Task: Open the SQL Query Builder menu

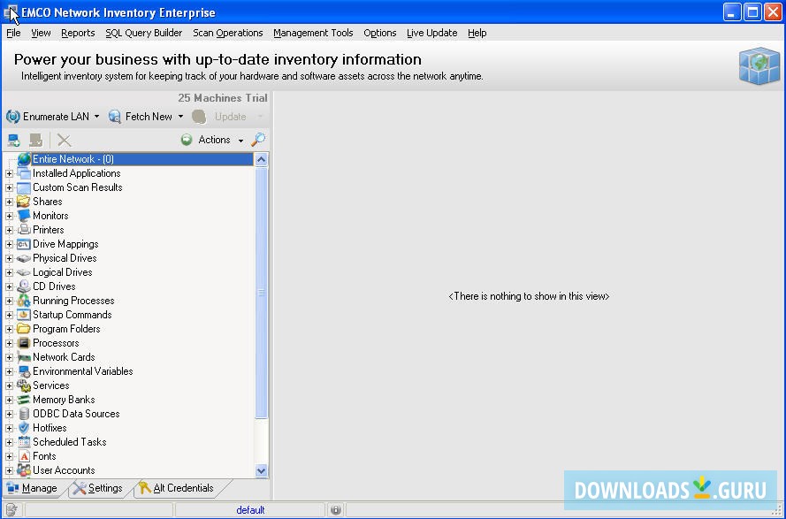Action: pyautogui.click(x=143, y=33)
